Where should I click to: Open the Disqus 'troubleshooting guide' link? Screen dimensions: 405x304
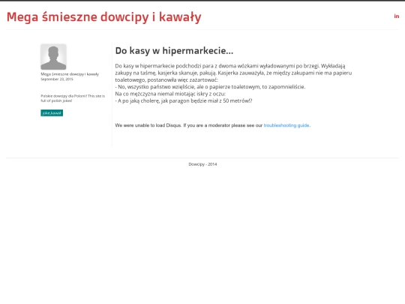tap(286, 125)
